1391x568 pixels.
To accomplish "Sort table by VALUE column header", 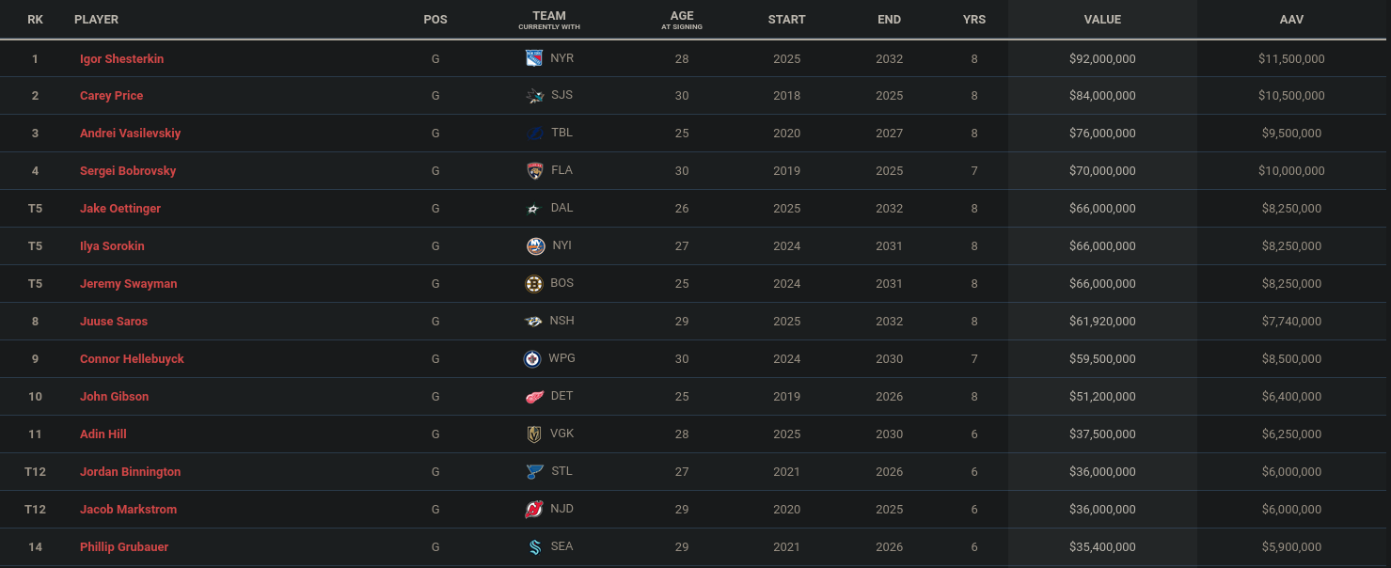I will point(1102,19).
